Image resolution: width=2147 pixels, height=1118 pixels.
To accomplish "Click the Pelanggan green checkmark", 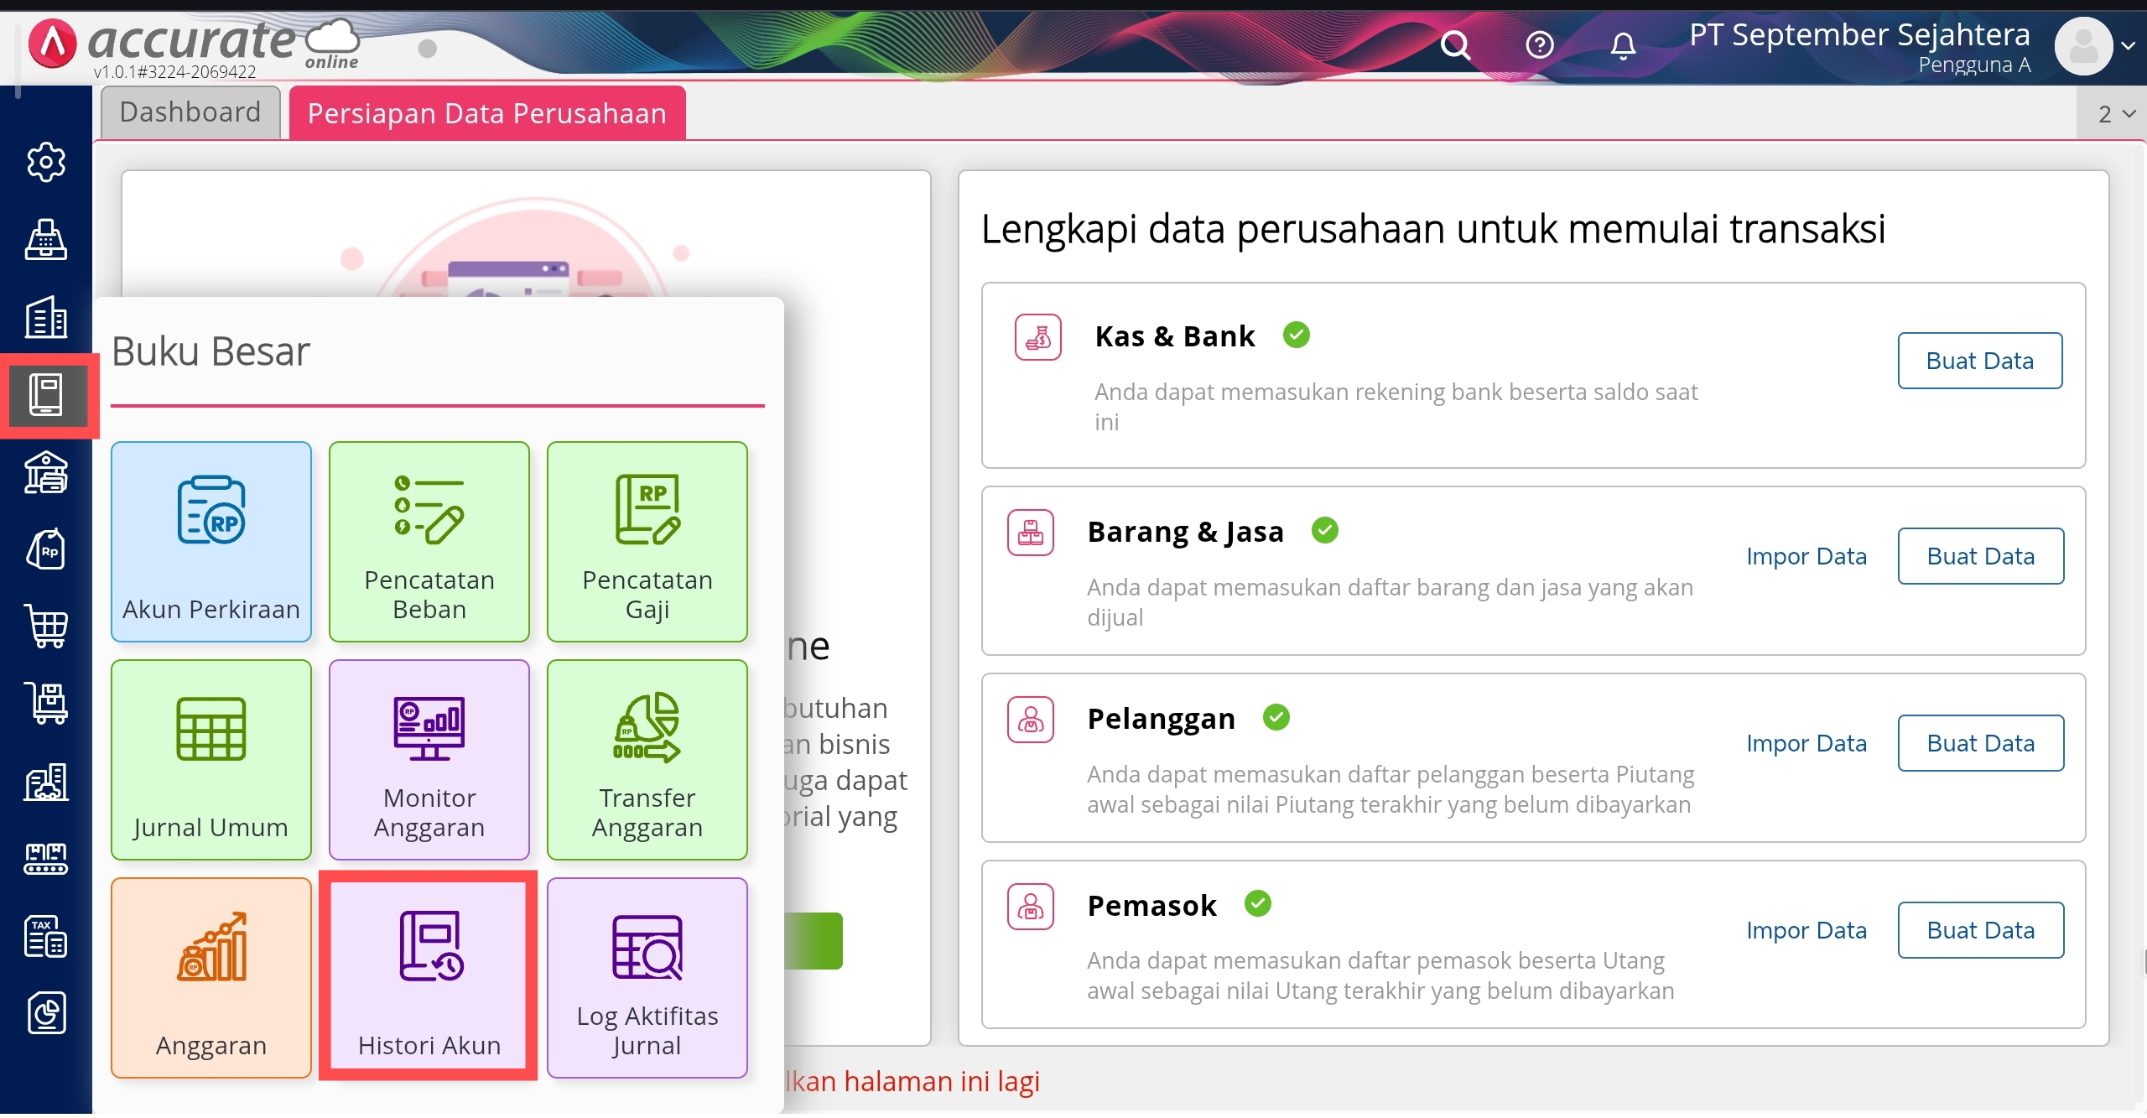I will 1276,718.
